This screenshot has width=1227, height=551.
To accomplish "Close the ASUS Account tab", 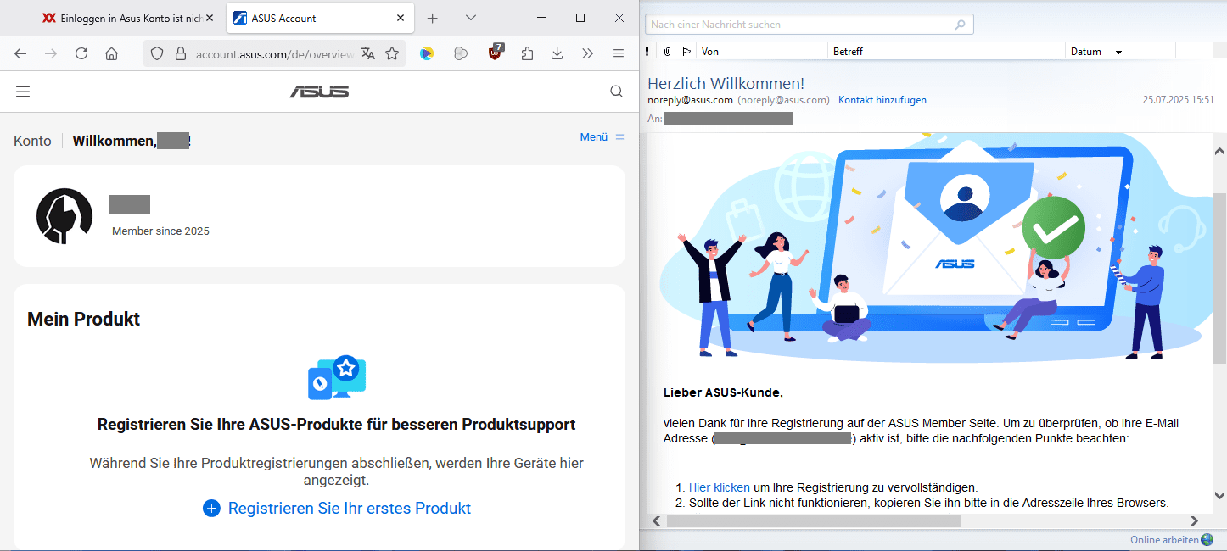I will [x=401, y=18].
